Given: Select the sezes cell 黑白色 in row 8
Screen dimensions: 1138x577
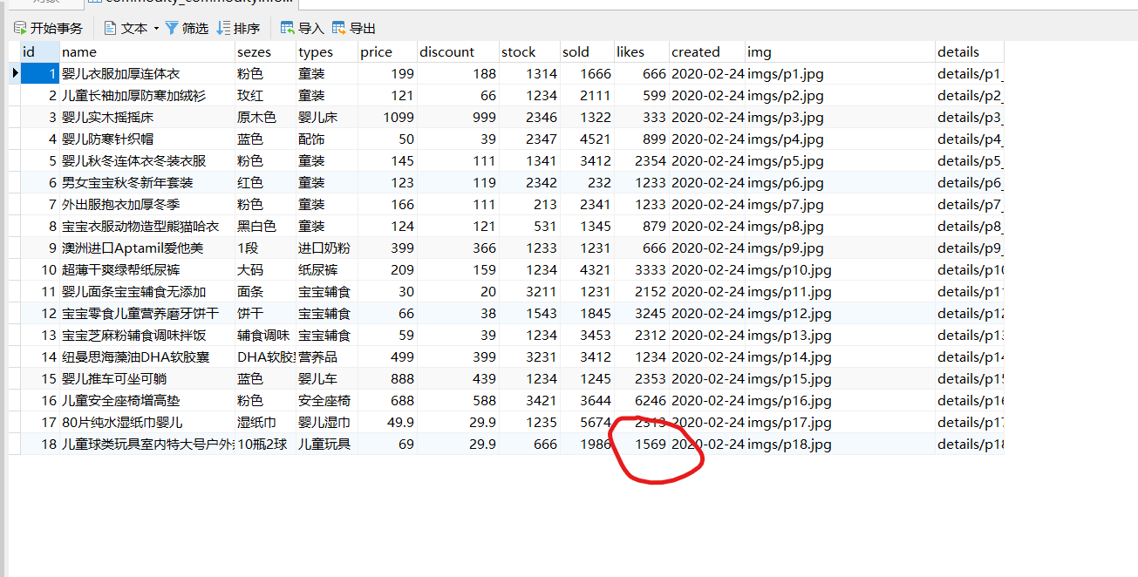Looking at the screenshot, I should coord(265,227).
